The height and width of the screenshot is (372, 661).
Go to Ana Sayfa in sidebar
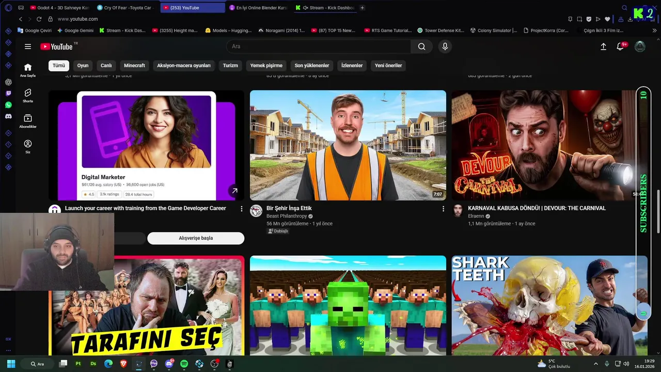28,70
